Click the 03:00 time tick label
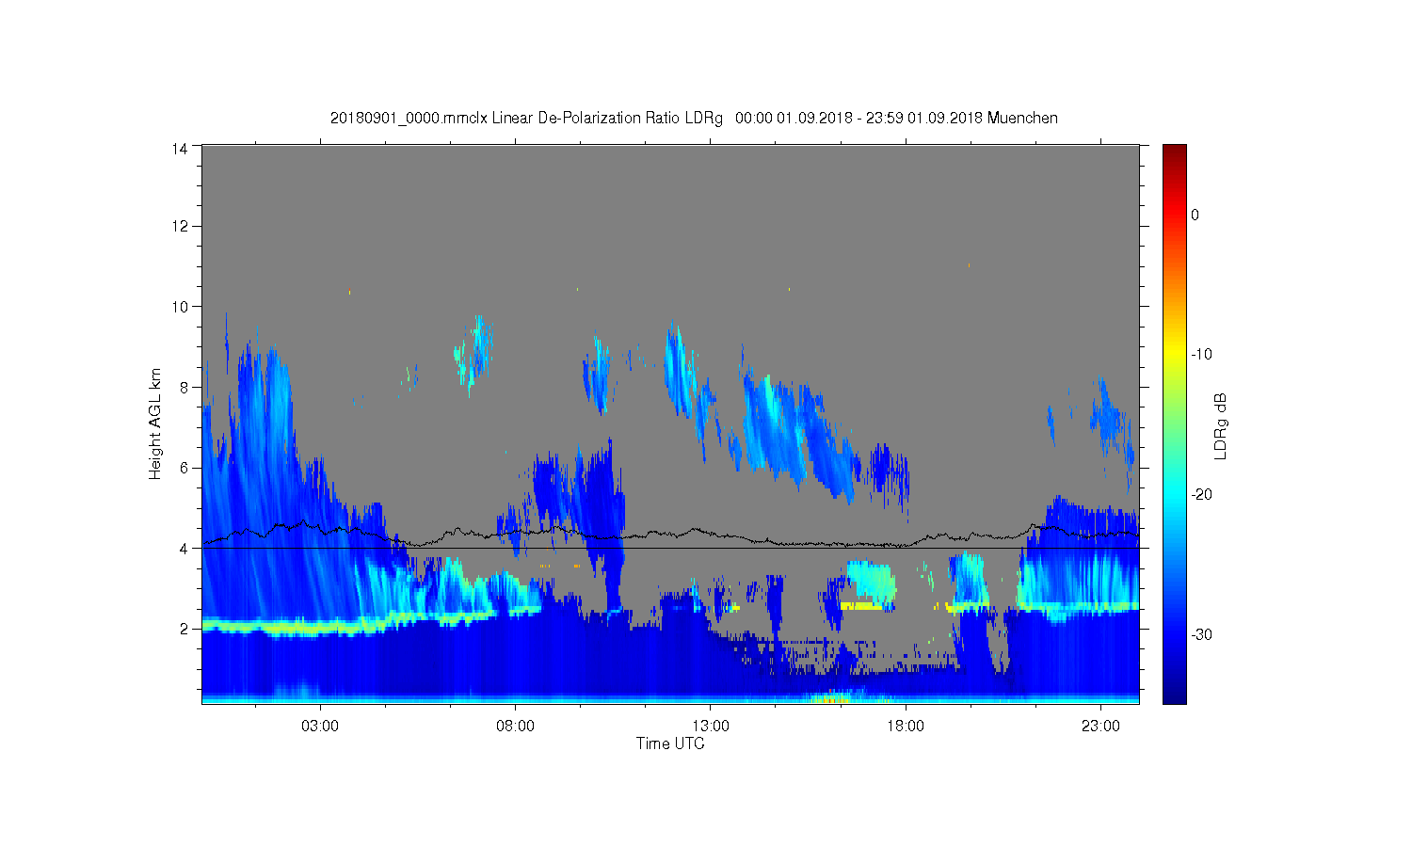The image size is (1412, 847). coord(320,727)
